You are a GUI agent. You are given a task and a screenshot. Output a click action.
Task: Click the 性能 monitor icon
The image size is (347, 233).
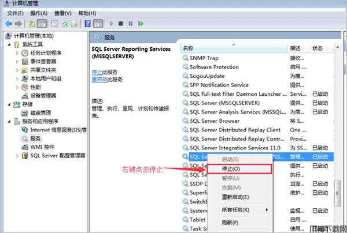tap(25, 87)
